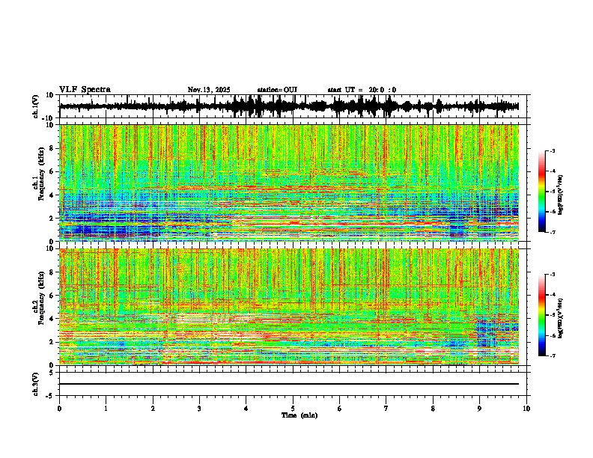Click the '6' kHz tick on ch.1 spectrogram
The image size is (593, 458).
pos(52,171)
